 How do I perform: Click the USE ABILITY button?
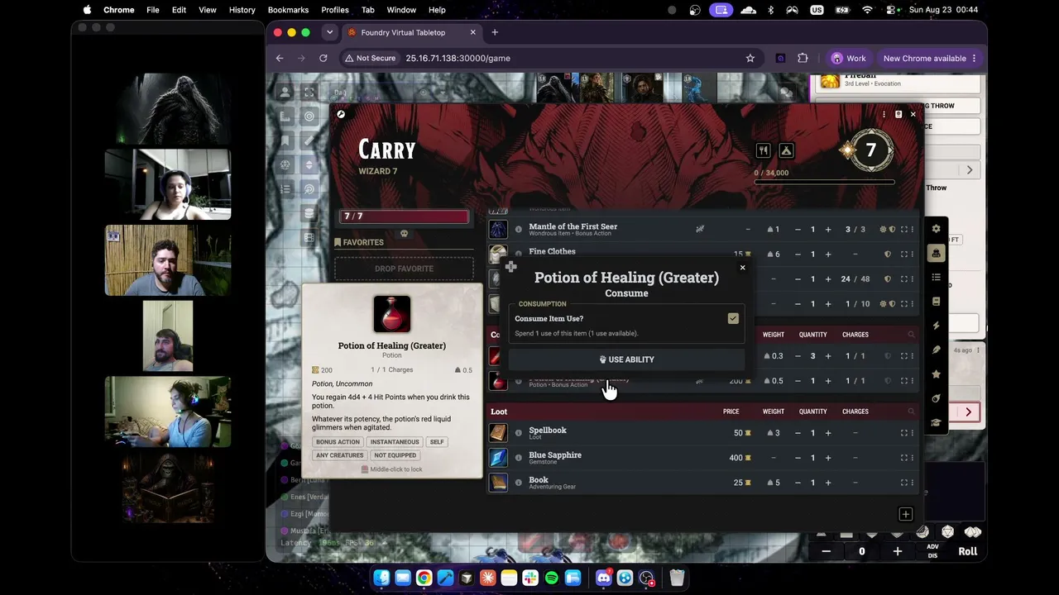(x=626, y=359)
